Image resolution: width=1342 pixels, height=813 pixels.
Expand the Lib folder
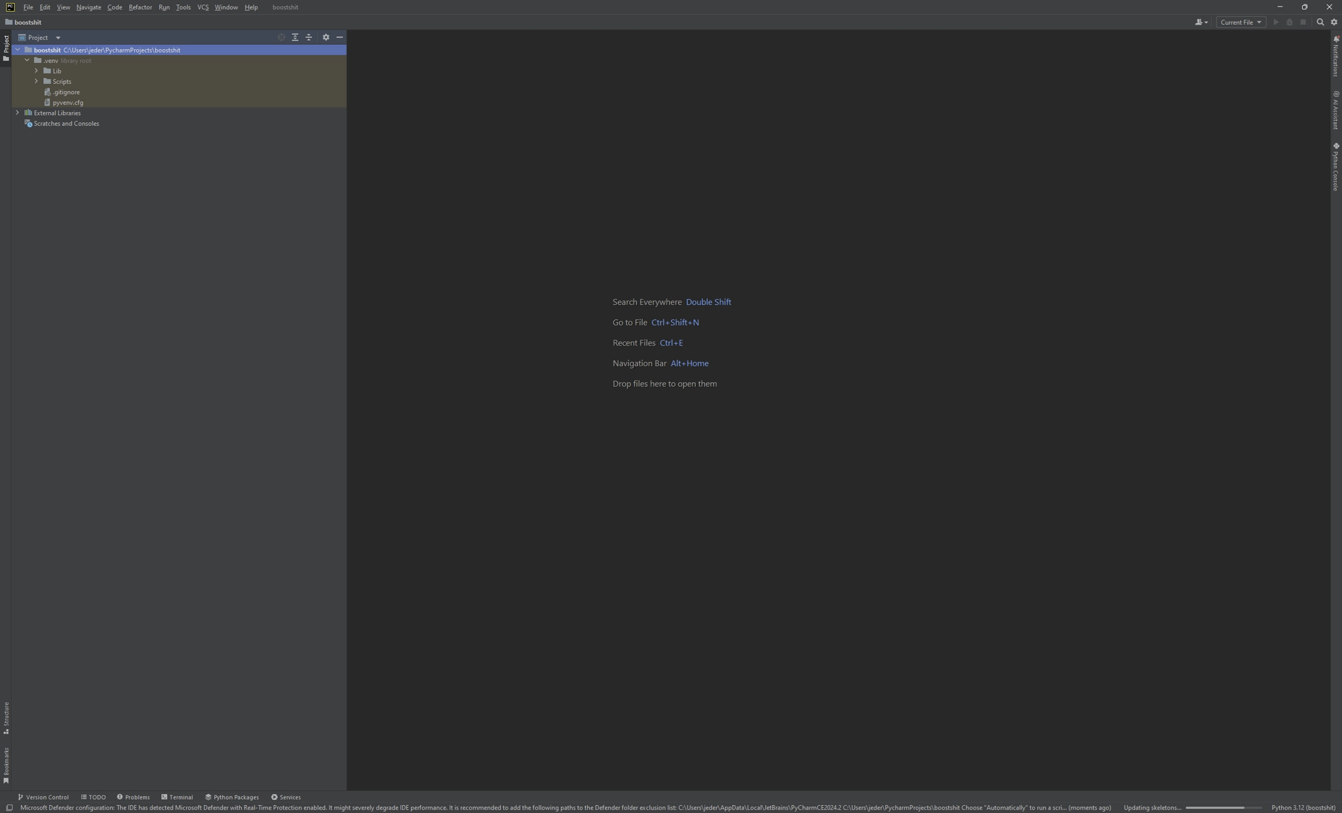click(x=37, y=71)
